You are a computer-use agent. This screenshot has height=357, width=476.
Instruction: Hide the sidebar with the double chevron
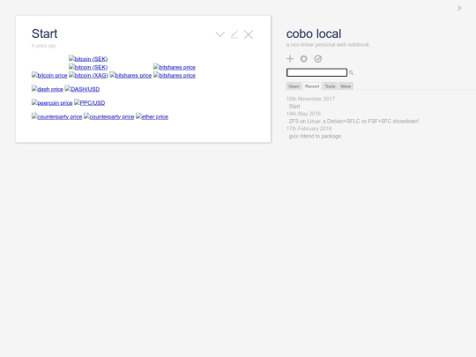click(459, 8)
